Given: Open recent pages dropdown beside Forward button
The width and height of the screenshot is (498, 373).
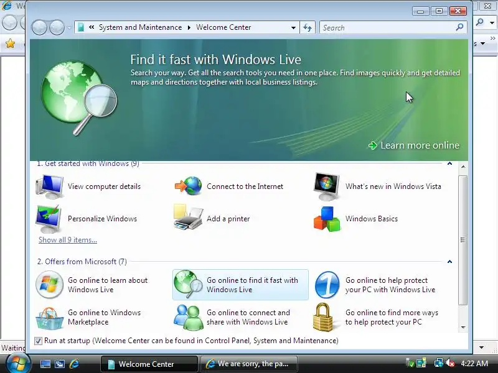Looking at the screenshot, I should [x=69, y=28].
